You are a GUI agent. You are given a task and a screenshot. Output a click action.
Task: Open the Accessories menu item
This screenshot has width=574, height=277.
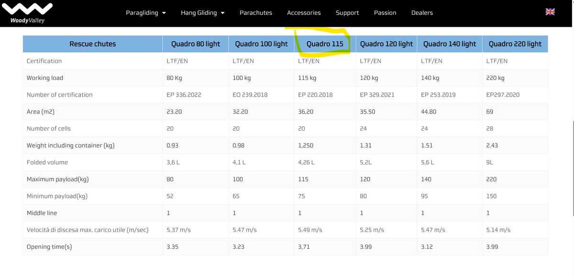[304, 13]
